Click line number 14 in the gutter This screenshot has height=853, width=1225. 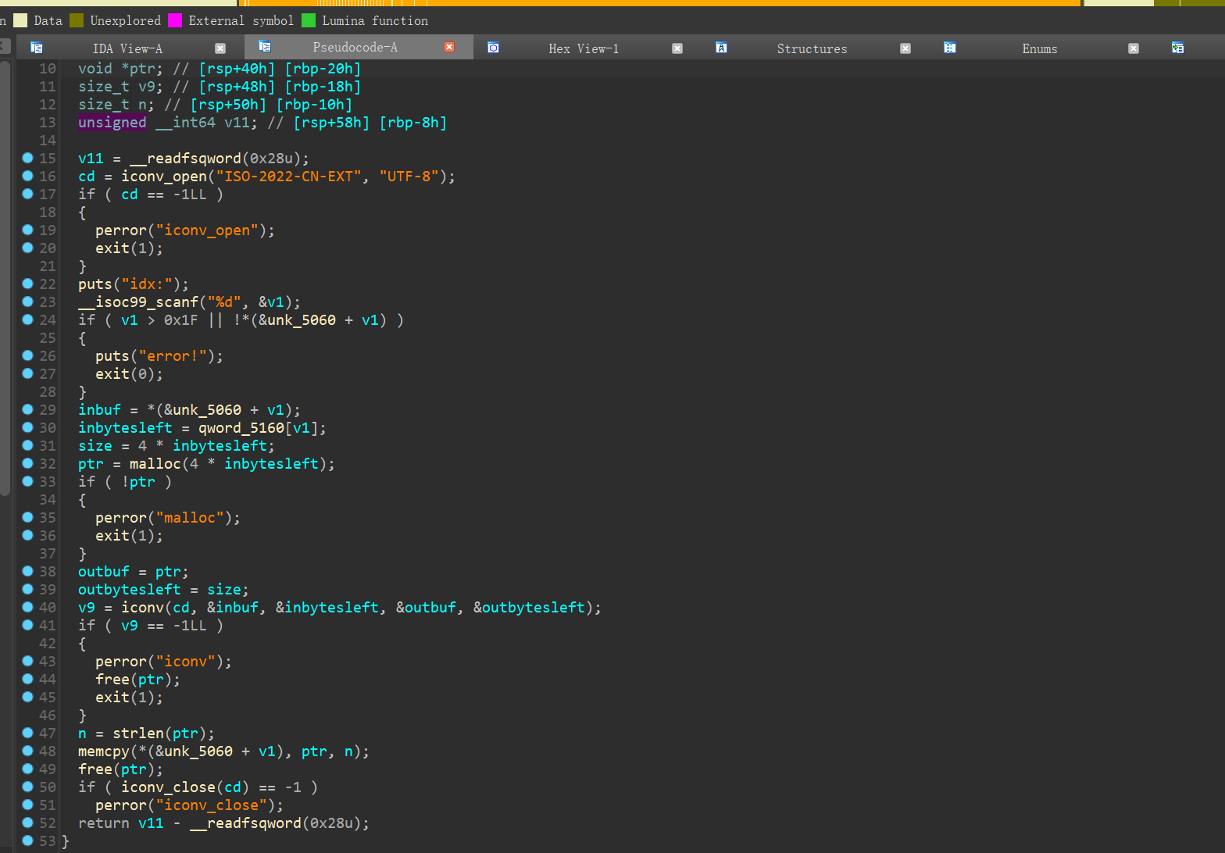coord(48,141)
